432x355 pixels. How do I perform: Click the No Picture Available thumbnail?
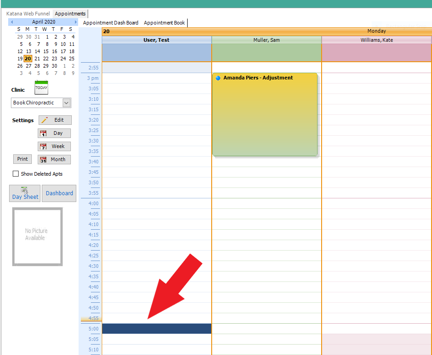click(x=37, y=237)
